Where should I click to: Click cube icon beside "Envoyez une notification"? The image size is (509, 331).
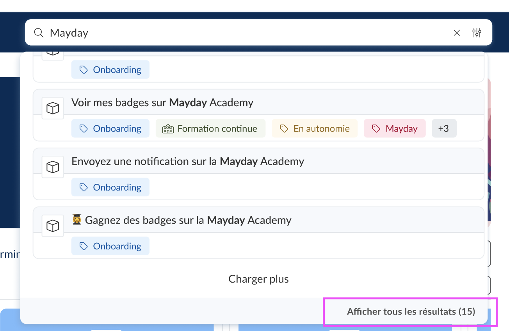tap(53, 167)
